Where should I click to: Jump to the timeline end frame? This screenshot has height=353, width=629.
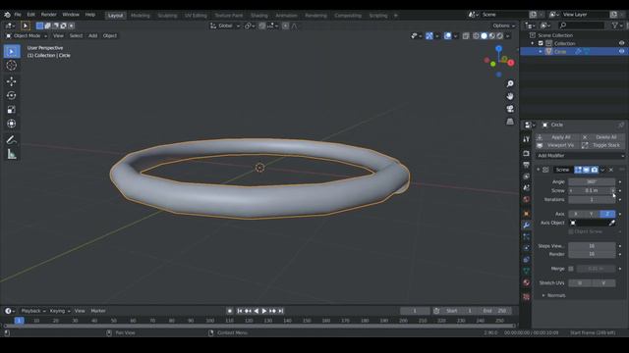(281, 311)
